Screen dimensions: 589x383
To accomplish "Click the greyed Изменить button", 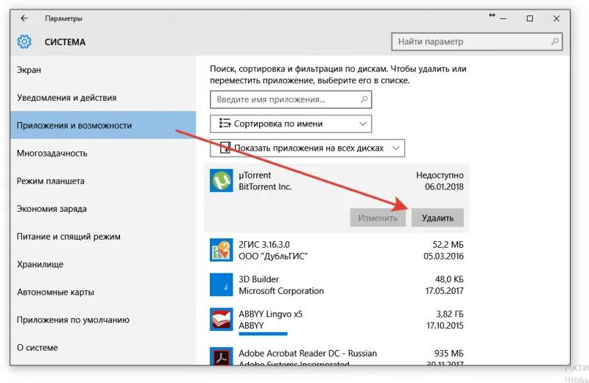I will (378, 218).
